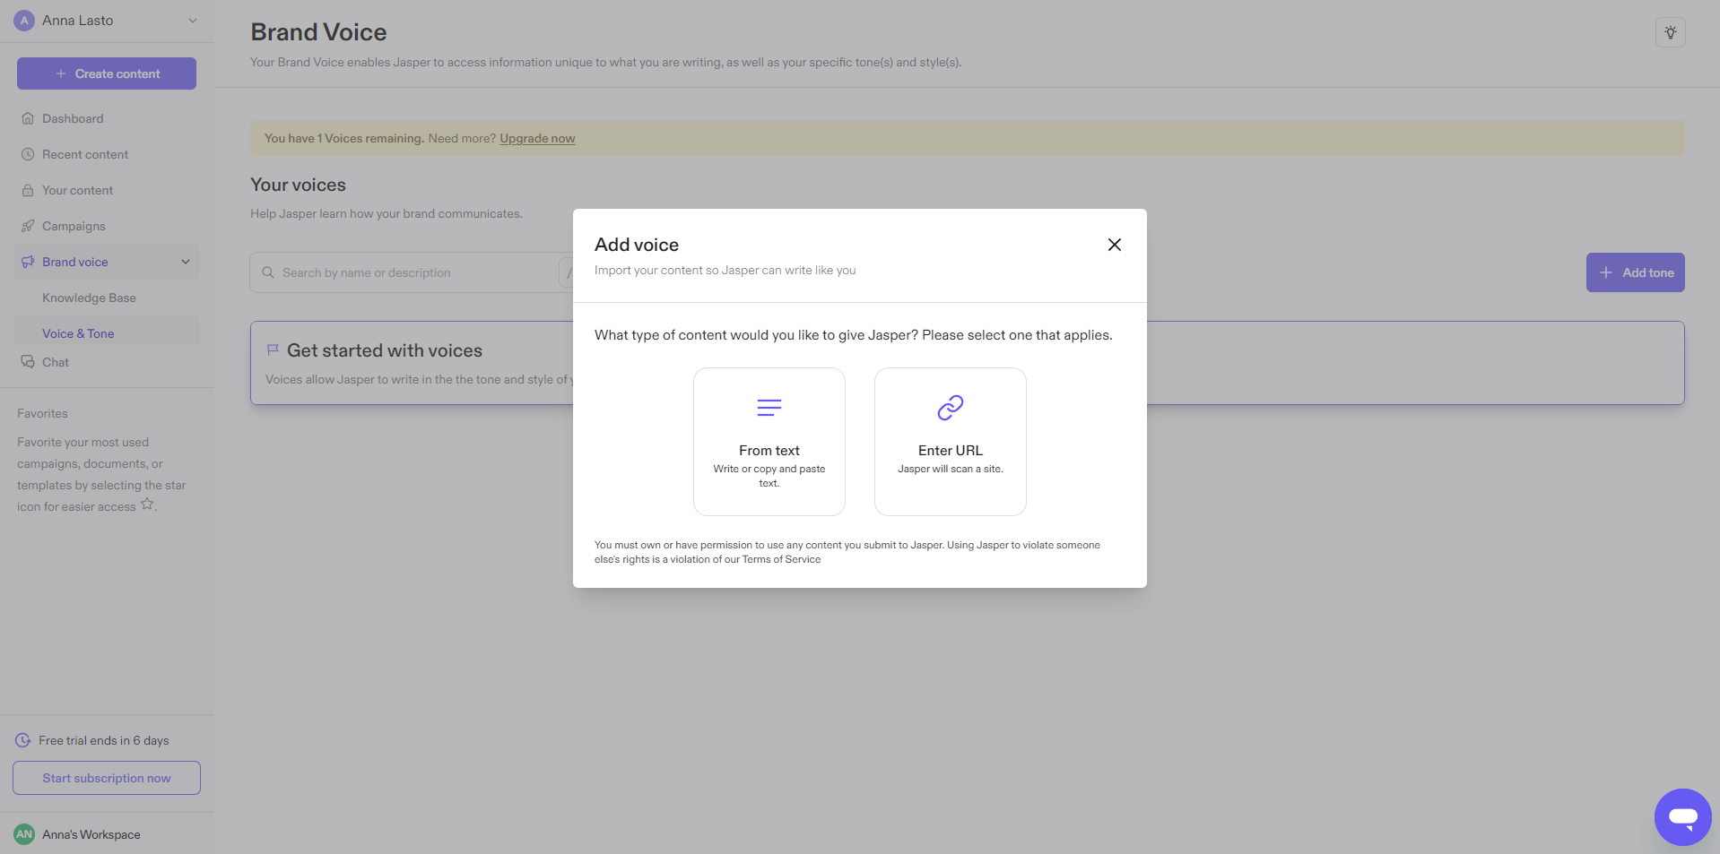Click the Upgrade now link
The width and height of the screenshot is (1720, 854).
[x=537, y=138]
